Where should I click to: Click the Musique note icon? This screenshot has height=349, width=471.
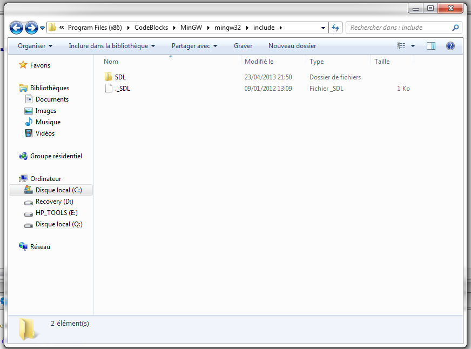click(29, 122)
